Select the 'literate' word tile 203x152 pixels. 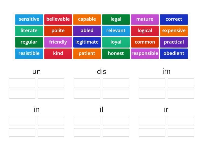click(x=29, y=31)
